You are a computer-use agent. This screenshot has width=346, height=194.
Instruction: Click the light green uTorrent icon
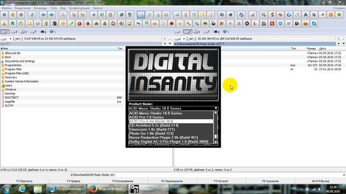click(x=21, y=24)
